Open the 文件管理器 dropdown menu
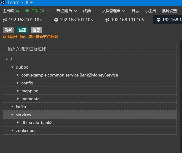Image resolution: width=182 pixels, height=153 pixels. [x=114, y=11]
